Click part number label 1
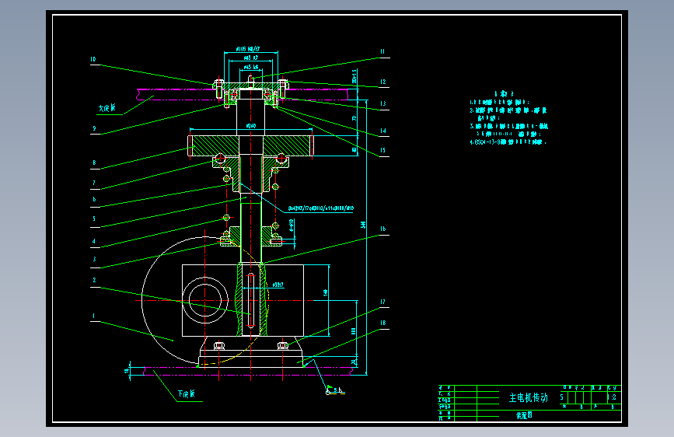The height and width of the screenshot is (437, 674). [x=94, y=316]
